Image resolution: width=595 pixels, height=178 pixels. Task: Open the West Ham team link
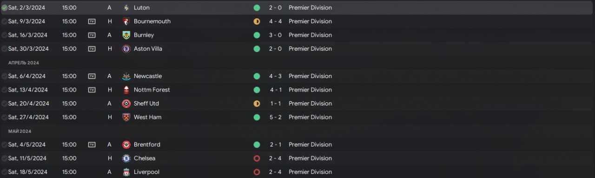click(147, 117)
